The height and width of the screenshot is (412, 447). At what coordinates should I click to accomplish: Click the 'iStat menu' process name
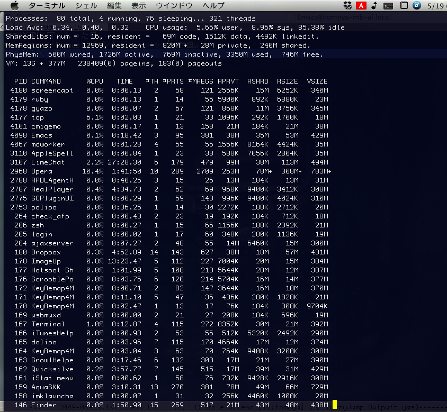point(52,378)
